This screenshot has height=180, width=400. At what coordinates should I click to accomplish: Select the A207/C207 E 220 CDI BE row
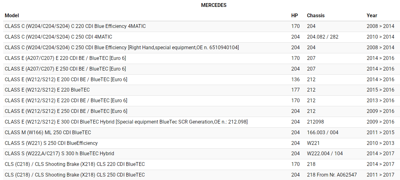(x=65, y=58)
